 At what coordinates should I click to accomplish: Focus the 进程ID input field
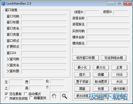coord(121,12)
